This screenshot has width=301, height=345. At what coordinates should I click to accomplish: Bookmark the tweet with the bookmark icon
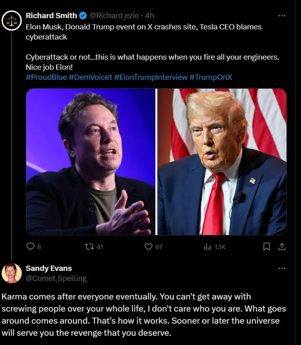tap(266, 247)
